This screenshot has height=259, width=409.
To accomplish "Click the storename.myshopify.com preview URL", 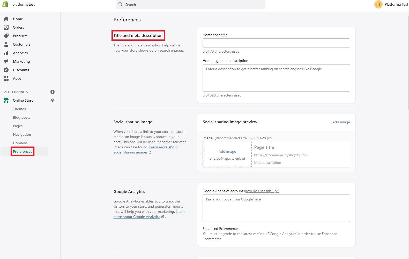I will pyautogui.click(x=281, y=155).
